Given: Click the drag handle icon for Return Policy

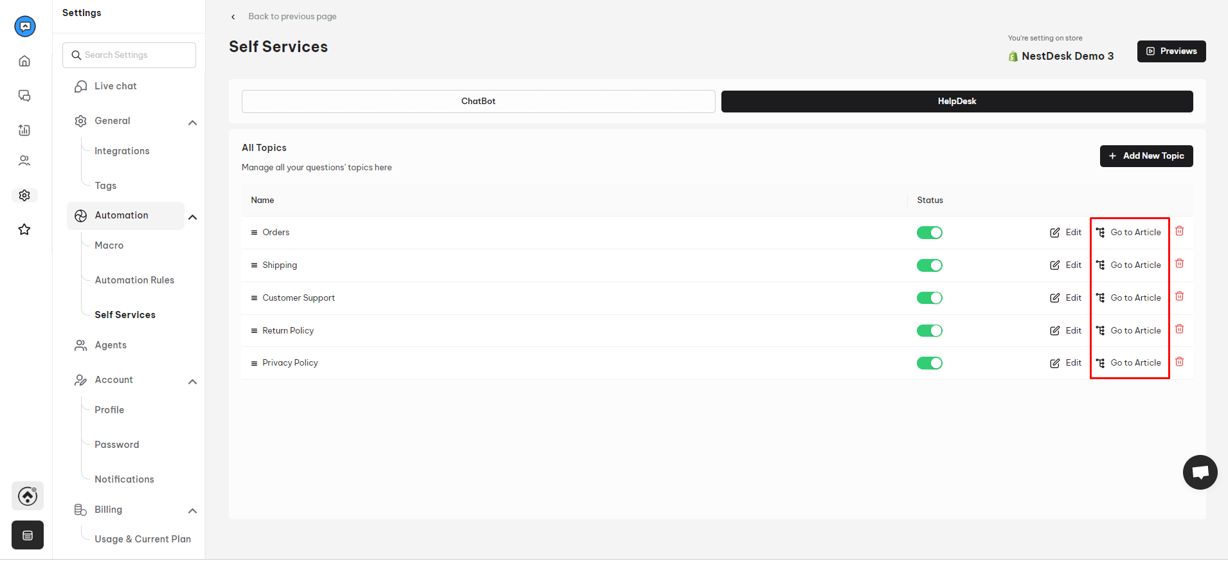Looking at the screenshot, I should [254, 331].
